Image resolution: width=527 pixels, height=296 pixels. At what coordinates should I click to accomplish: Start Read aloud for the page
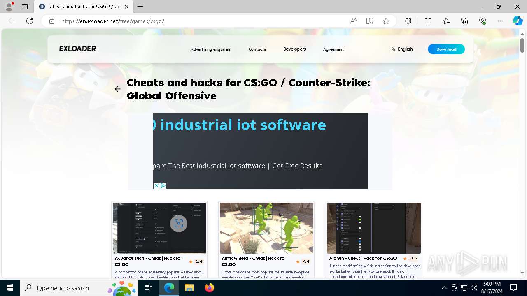pos(353,21)
